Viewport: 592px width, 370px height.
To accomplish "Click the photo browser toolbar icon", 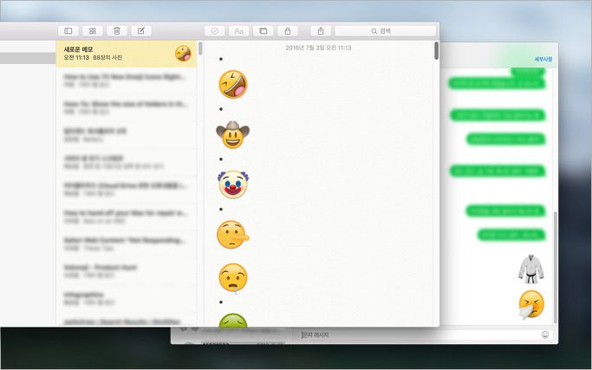I will point(263,31).
